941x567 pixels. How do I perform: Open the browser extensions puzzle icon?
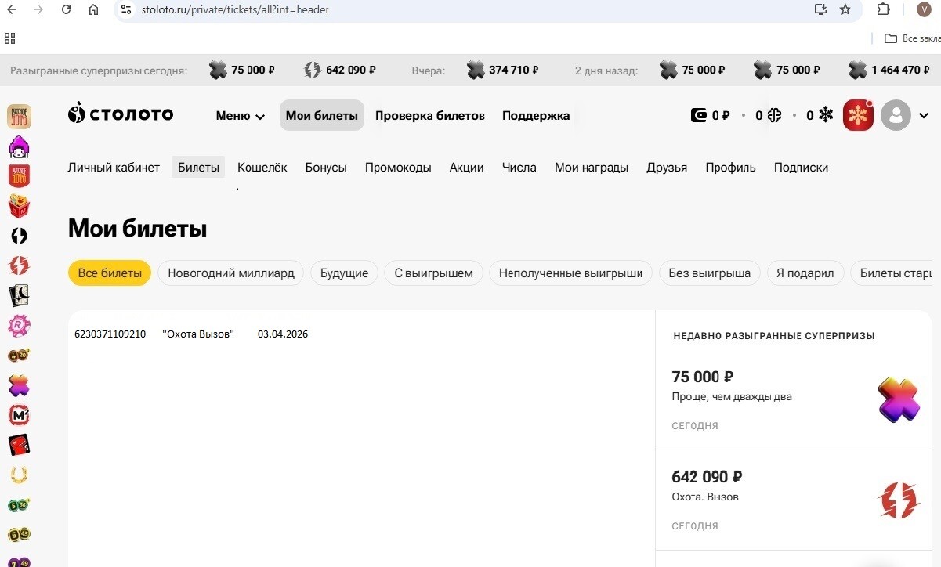click(883, 9)
